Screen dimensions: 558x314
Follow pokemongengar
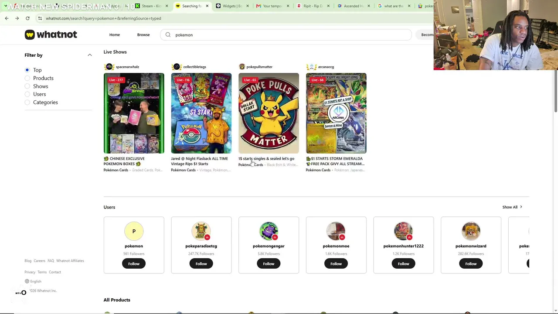pyautogui.click(x=269, y=263)
